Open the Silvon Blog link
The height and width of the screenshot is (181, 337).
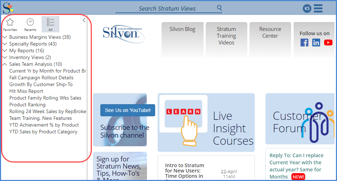[182, 30]
